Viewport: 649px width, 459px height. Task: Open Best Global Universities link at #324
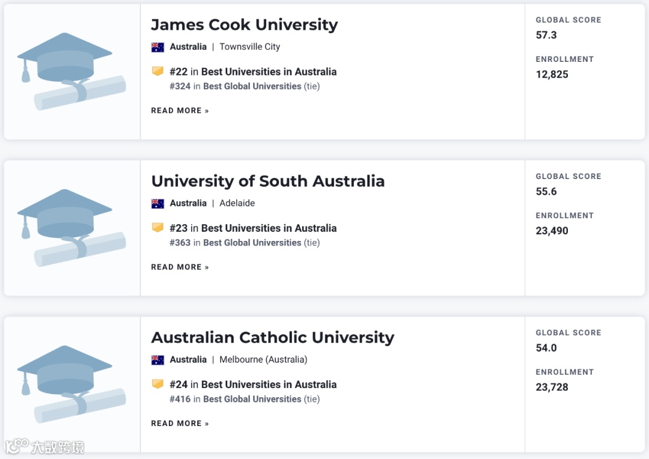[x=252, y=87]
